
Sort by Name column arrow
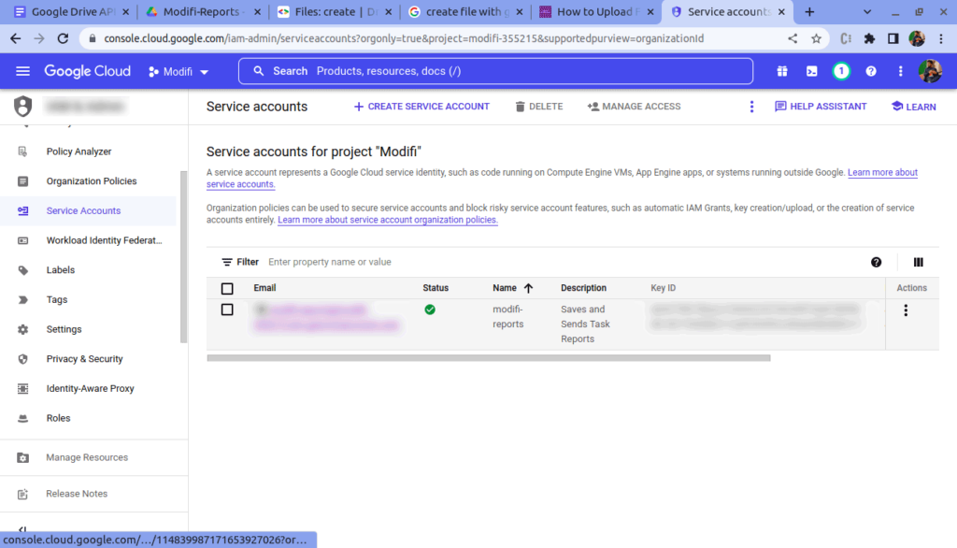528,288
